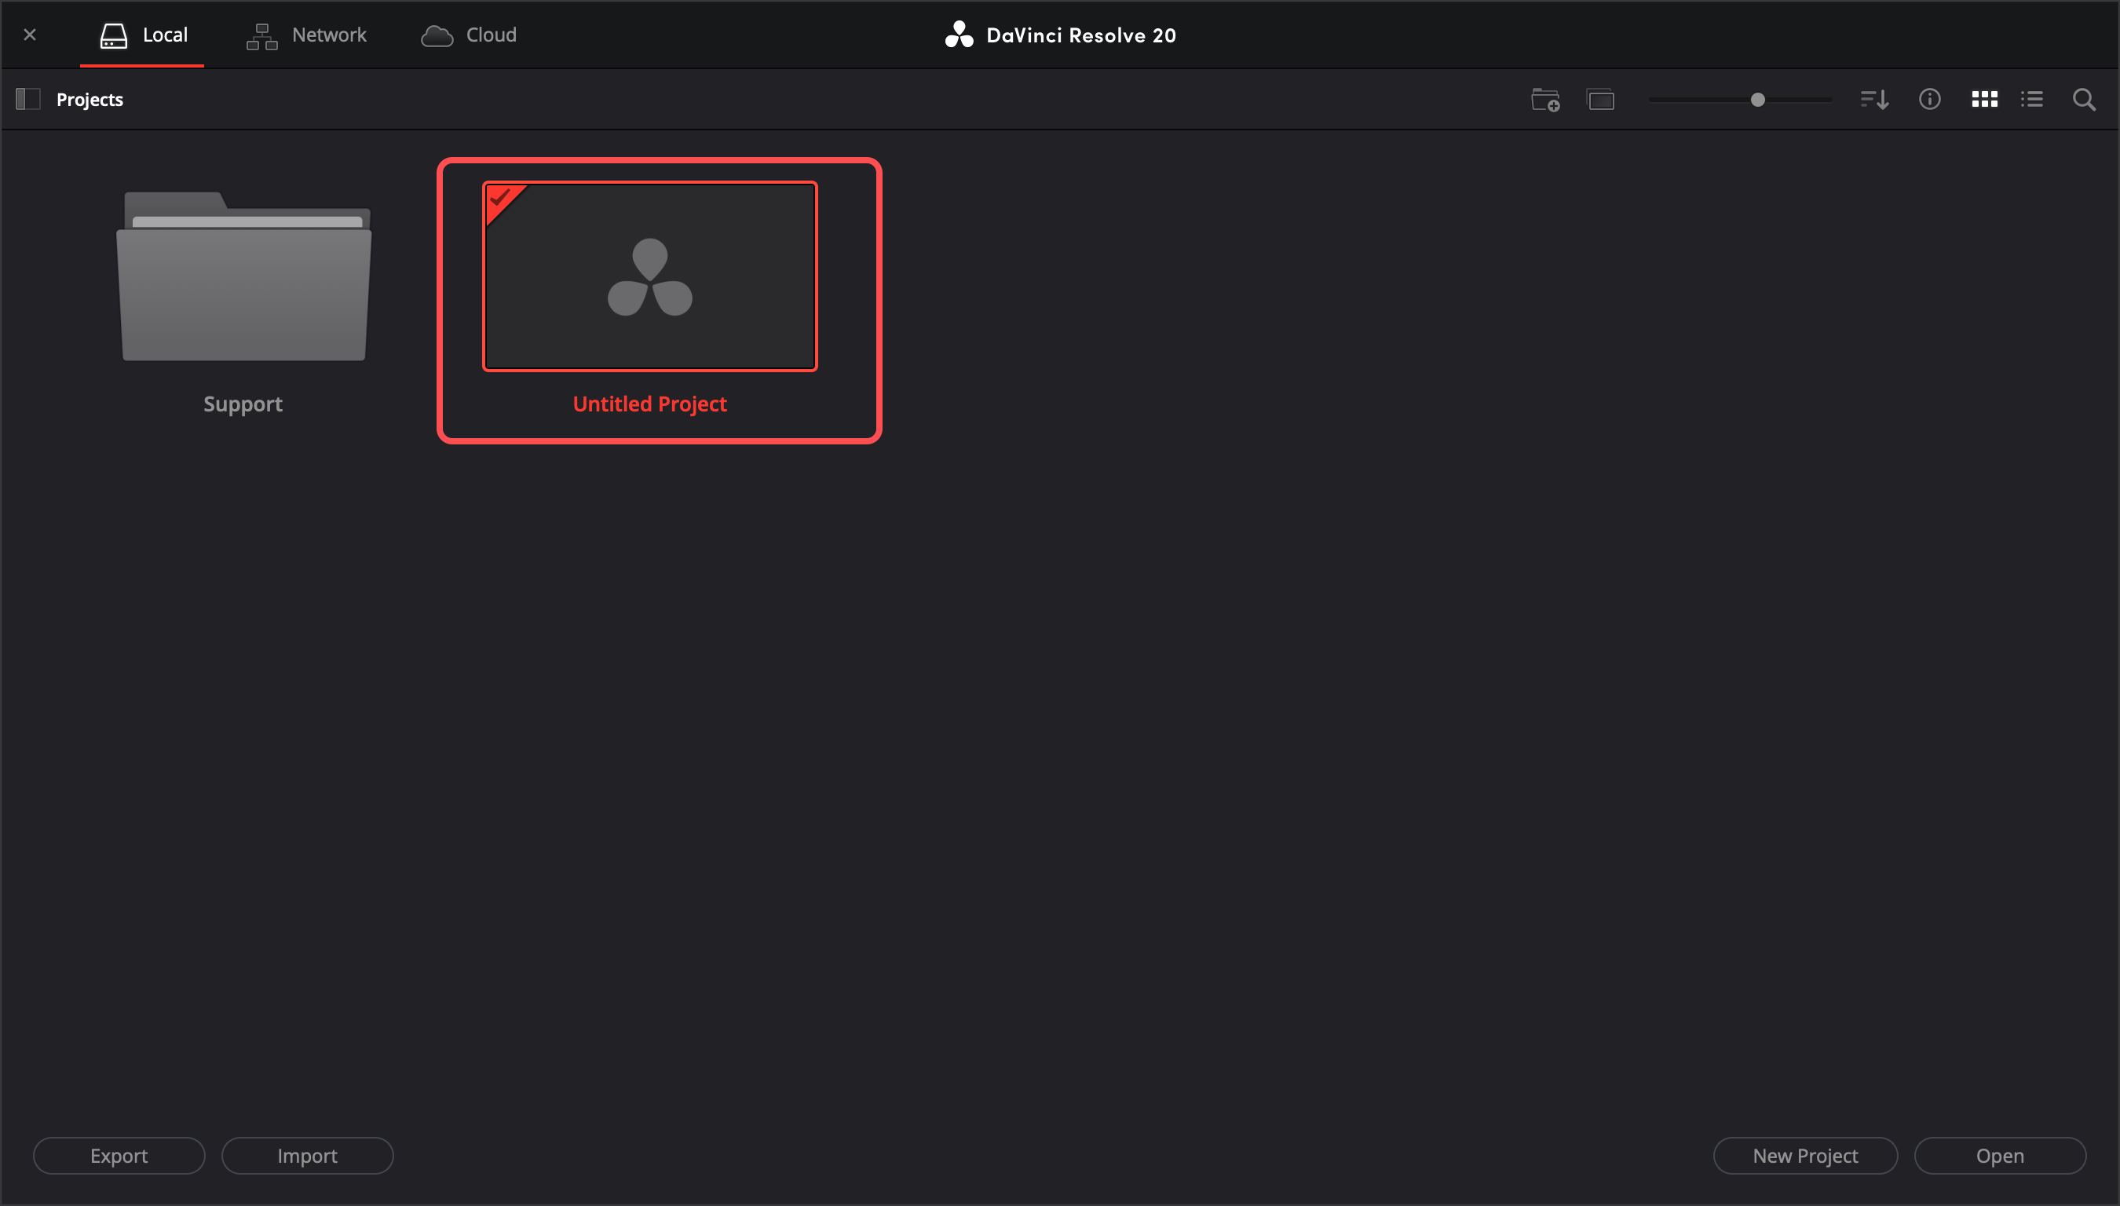The width and height of the screenshot is (2120, 1206).
Task: Click the Untitled Project name label
Action: [650, 404]
